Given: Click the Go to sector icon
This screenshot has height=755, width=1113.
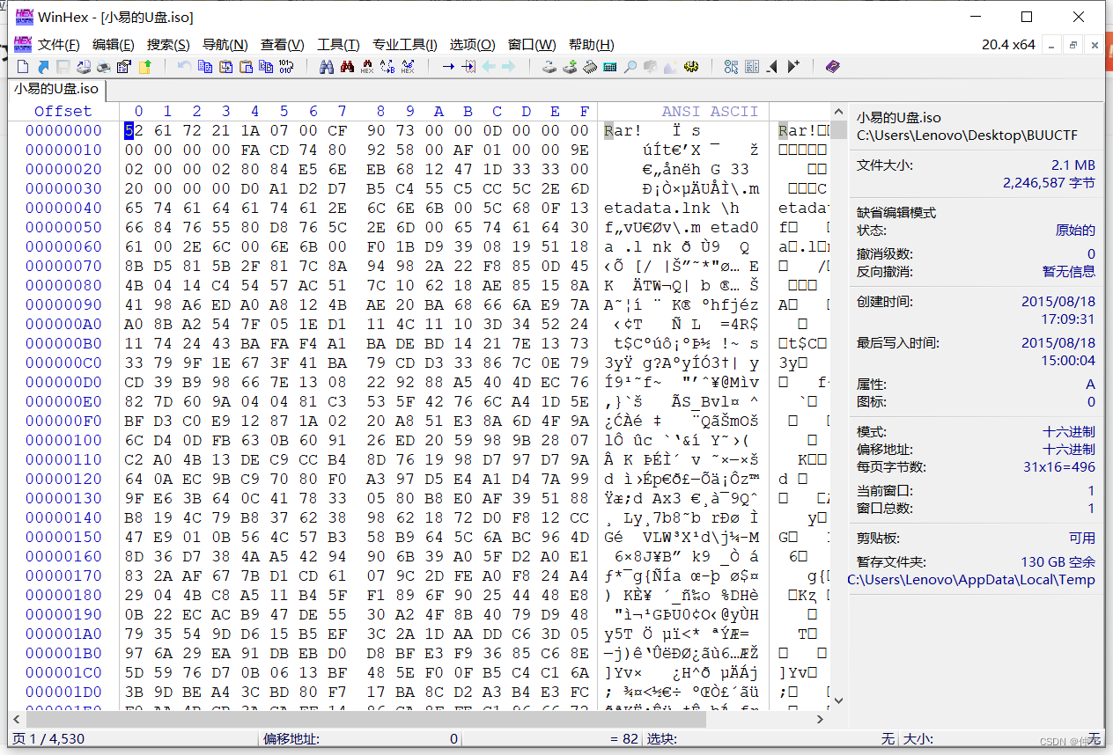Looking at the screenshot, I should 468,66.
